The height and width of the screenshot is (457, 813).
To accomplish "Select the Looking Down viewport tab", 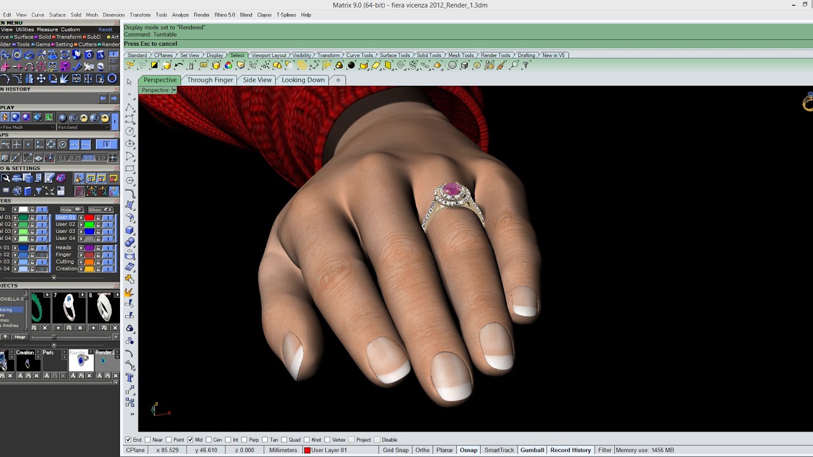I will pyautogui.click(x=303, y=80).
